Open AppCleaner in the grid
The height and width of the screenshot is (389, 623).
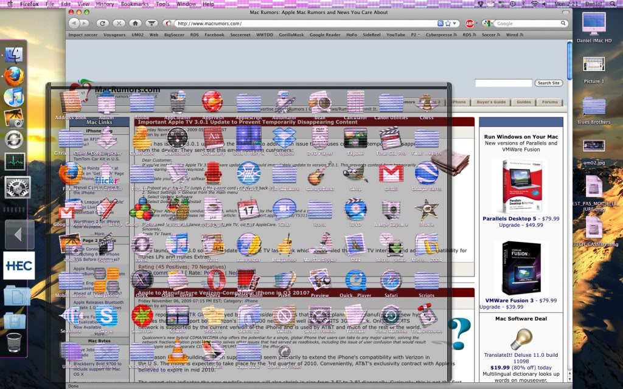click(x=177, y=102)
